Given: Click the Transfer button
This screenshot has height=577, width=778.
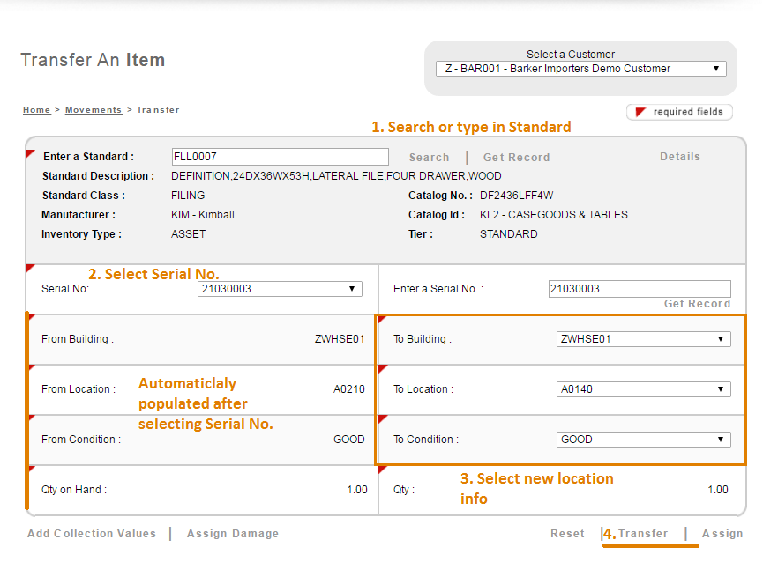Looking at the screenshot, I should point(643,534).
